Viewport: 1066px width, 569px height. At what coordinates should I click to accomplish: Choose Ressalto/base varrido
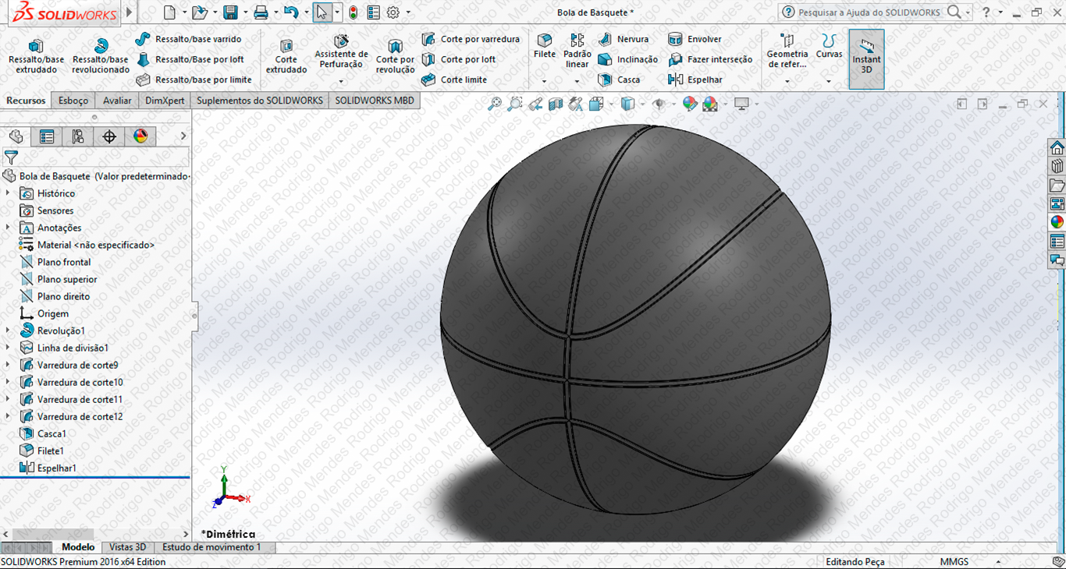pyautogui.click(x=189, y=39)
